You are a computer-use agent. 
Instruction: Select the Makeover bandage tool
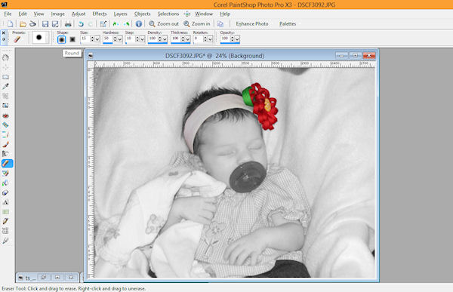(x=5, y=124)
